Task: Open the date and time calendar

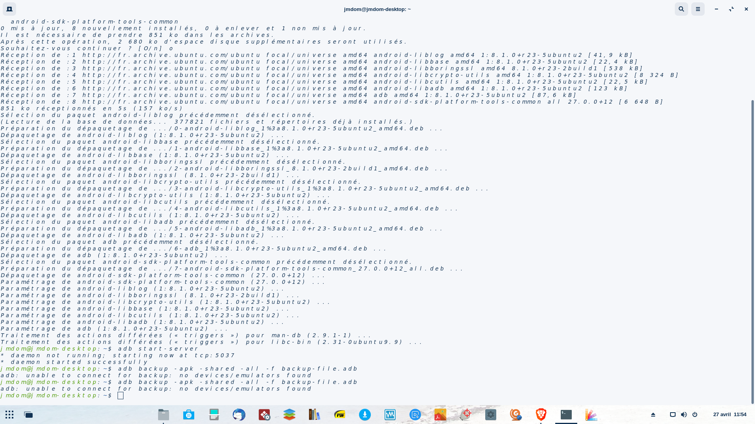Action: [x=729, y=415]
